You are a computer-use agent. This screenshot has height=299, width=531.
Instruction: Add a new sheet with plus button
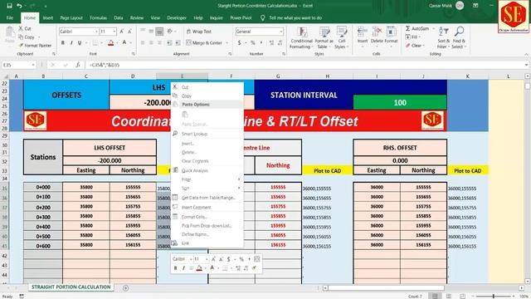(125, 288)
